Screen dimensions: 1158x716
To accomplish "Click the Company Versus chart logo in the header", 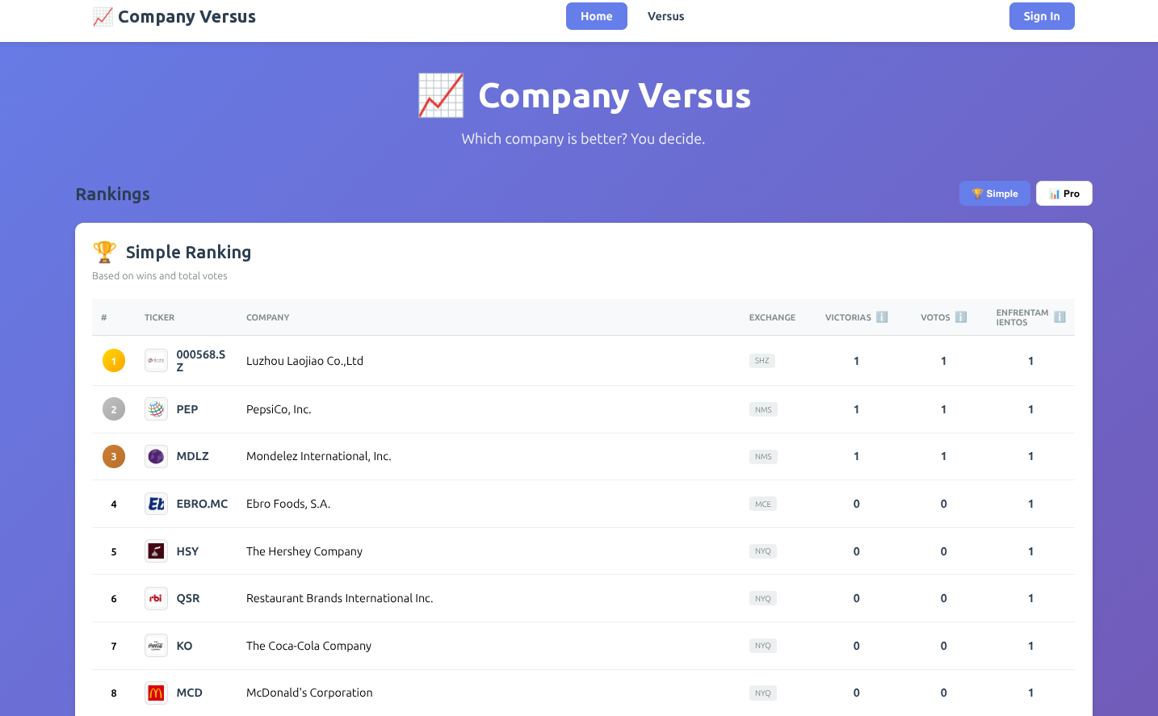I will [x=102, y=16].
